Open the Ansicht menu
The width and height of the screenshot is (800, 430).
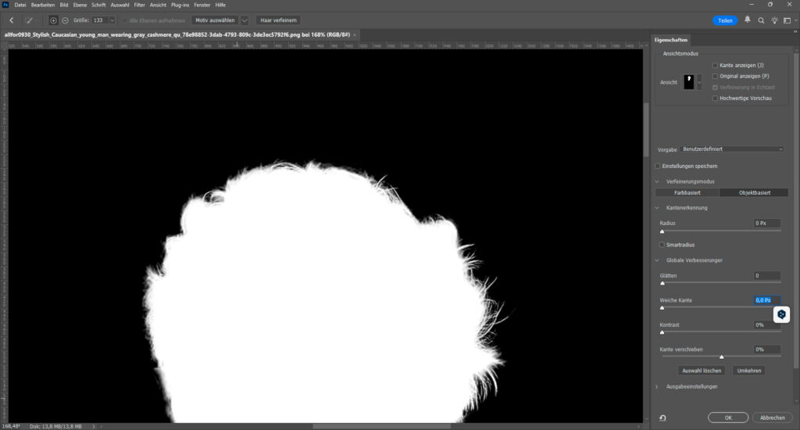(x=158, y=5)
